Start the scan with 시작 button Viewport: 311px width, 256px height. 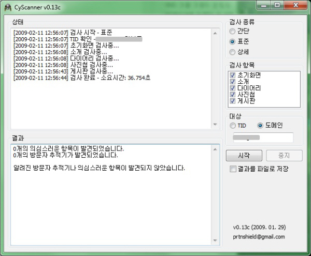(244, 156)
